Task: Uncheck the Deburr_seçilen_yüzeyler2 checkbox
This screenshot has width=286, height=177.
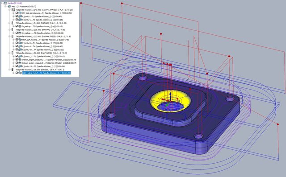Action: click(x=17, y=59)
